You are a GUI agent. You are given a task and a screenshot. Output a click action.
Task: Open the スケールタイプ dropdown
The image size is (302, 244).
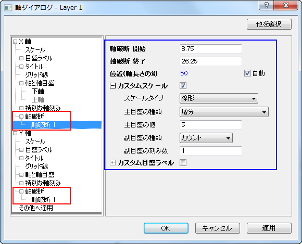coord(219,98)
